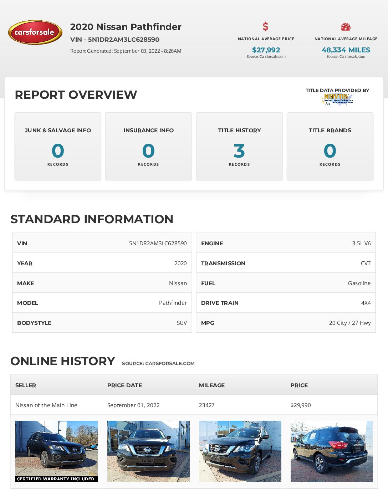Click the Engine value 3.5L V6
388x502 pixels.
click(362, 244)
